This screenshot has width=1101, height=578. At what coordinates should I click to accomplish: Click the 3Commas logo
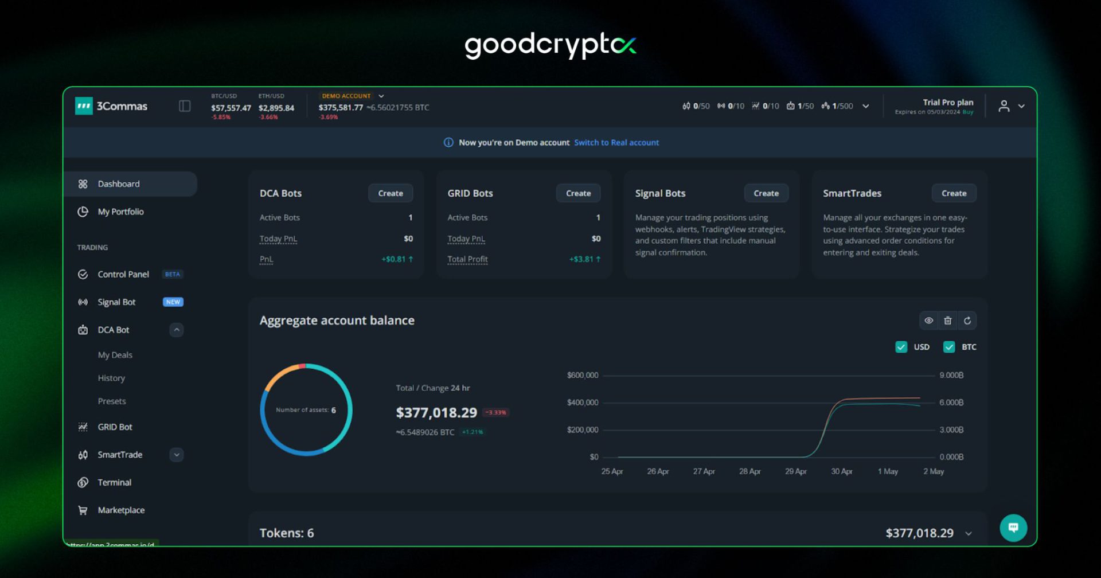111,106
